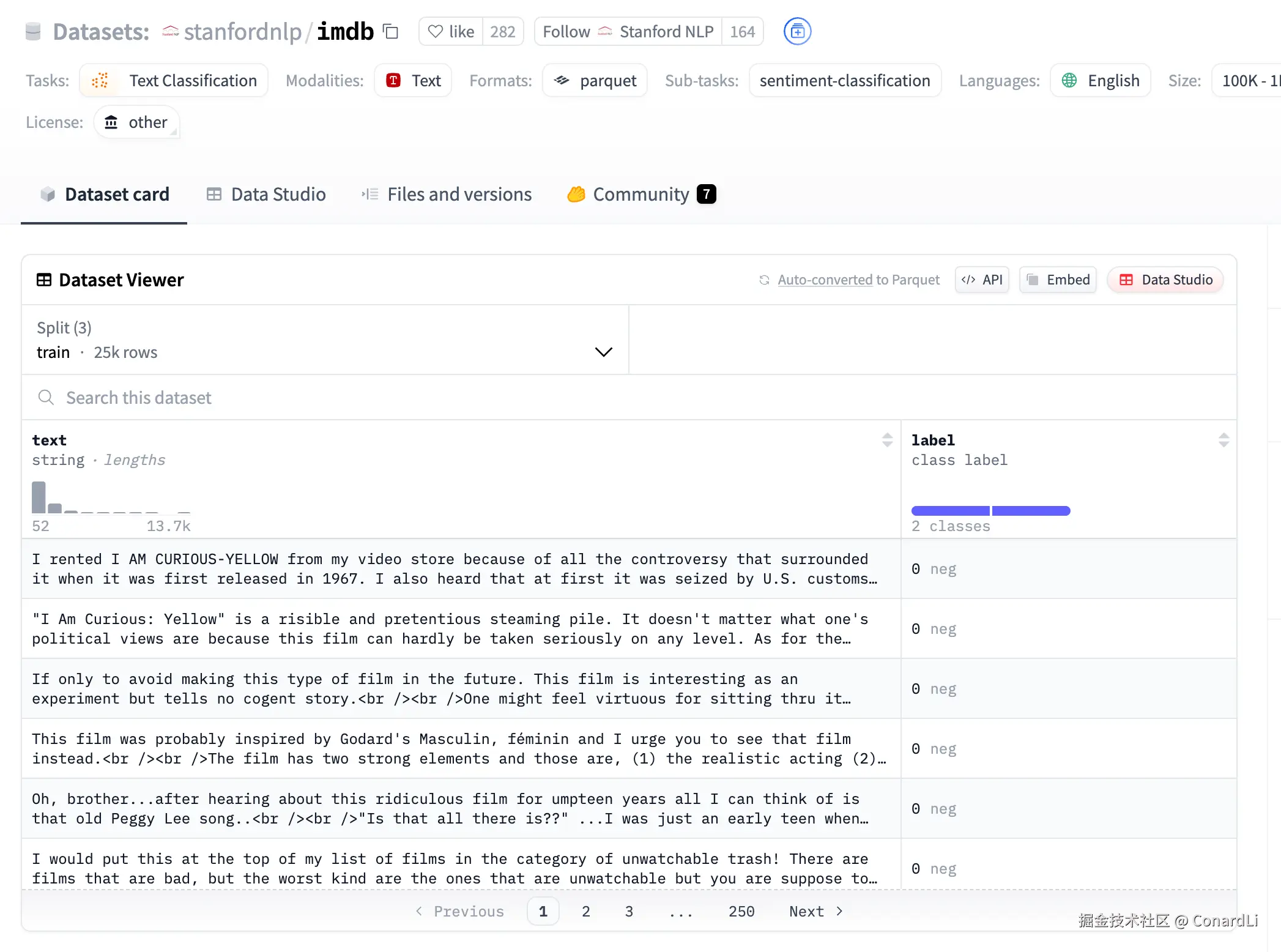Follow Stanford NLP
1281x952 pixels.
565,31
